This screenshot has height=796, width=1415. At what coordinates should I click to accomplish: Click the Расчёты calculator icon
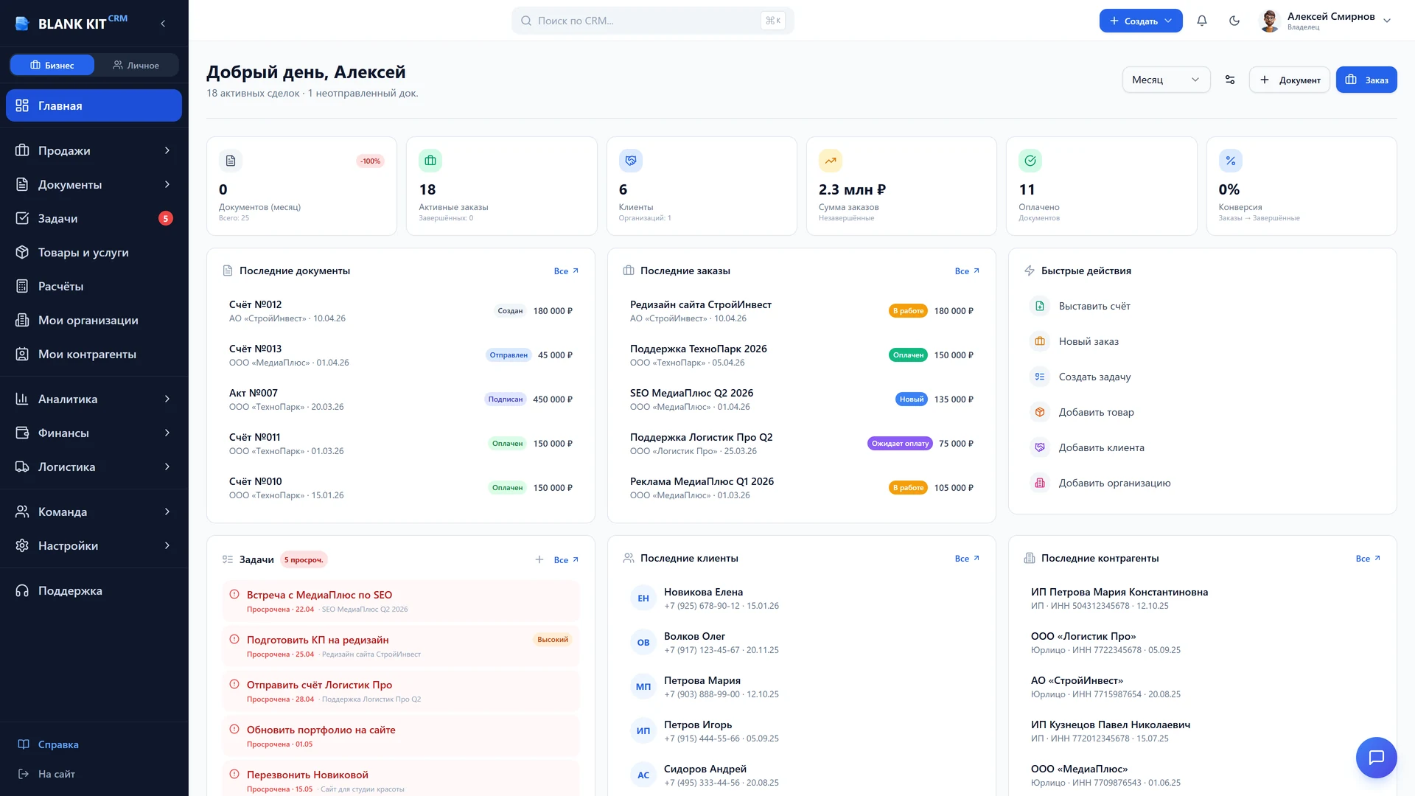[22, 286]
